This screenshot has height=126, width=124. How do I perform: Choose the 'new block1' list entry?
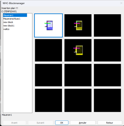[9, 26]
